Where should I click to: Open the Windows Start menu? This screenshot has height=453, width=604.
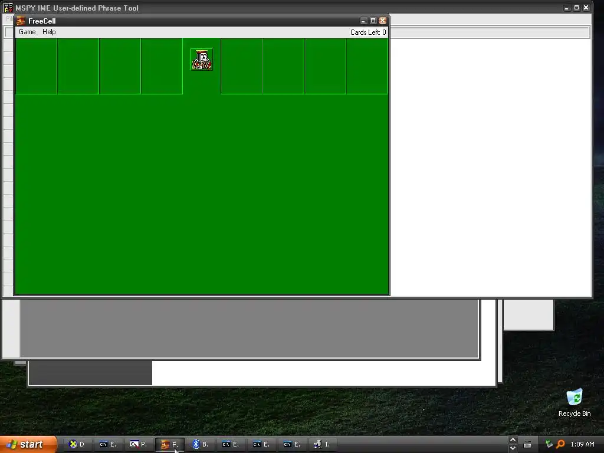pos(28,445)
